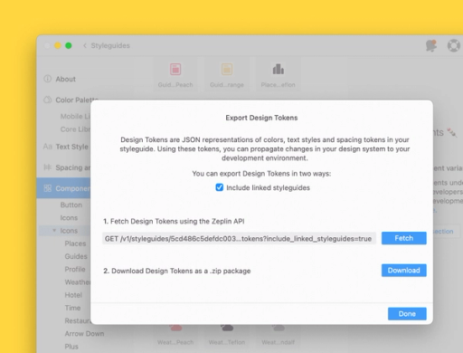Screen dimensions: 463x353
Task: Select Places under Icons section
Action: [x=75, y=243]
